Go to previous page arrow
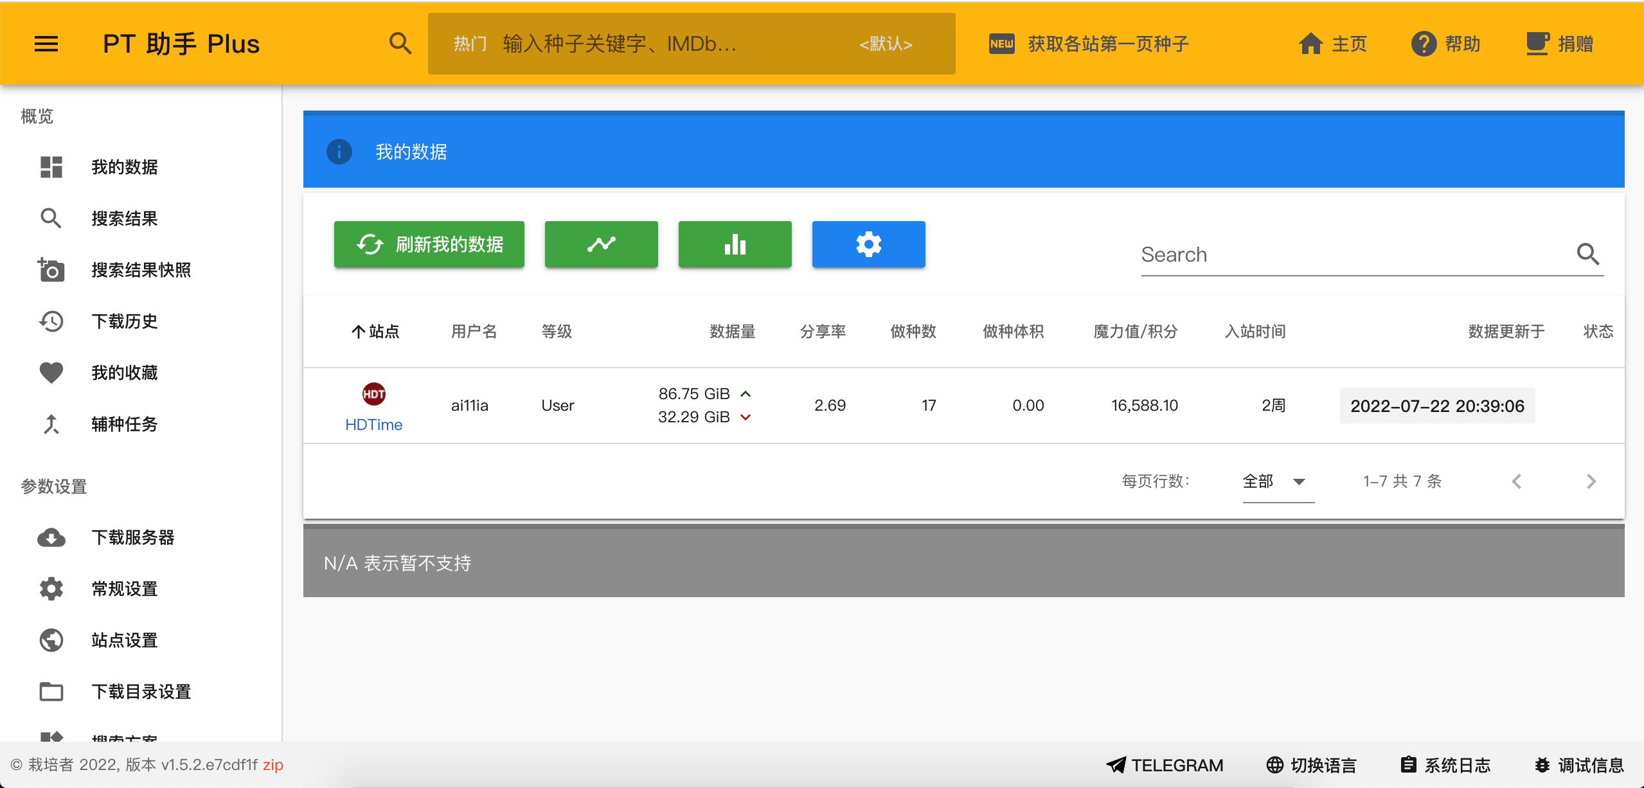 (x=1517, y=481)
